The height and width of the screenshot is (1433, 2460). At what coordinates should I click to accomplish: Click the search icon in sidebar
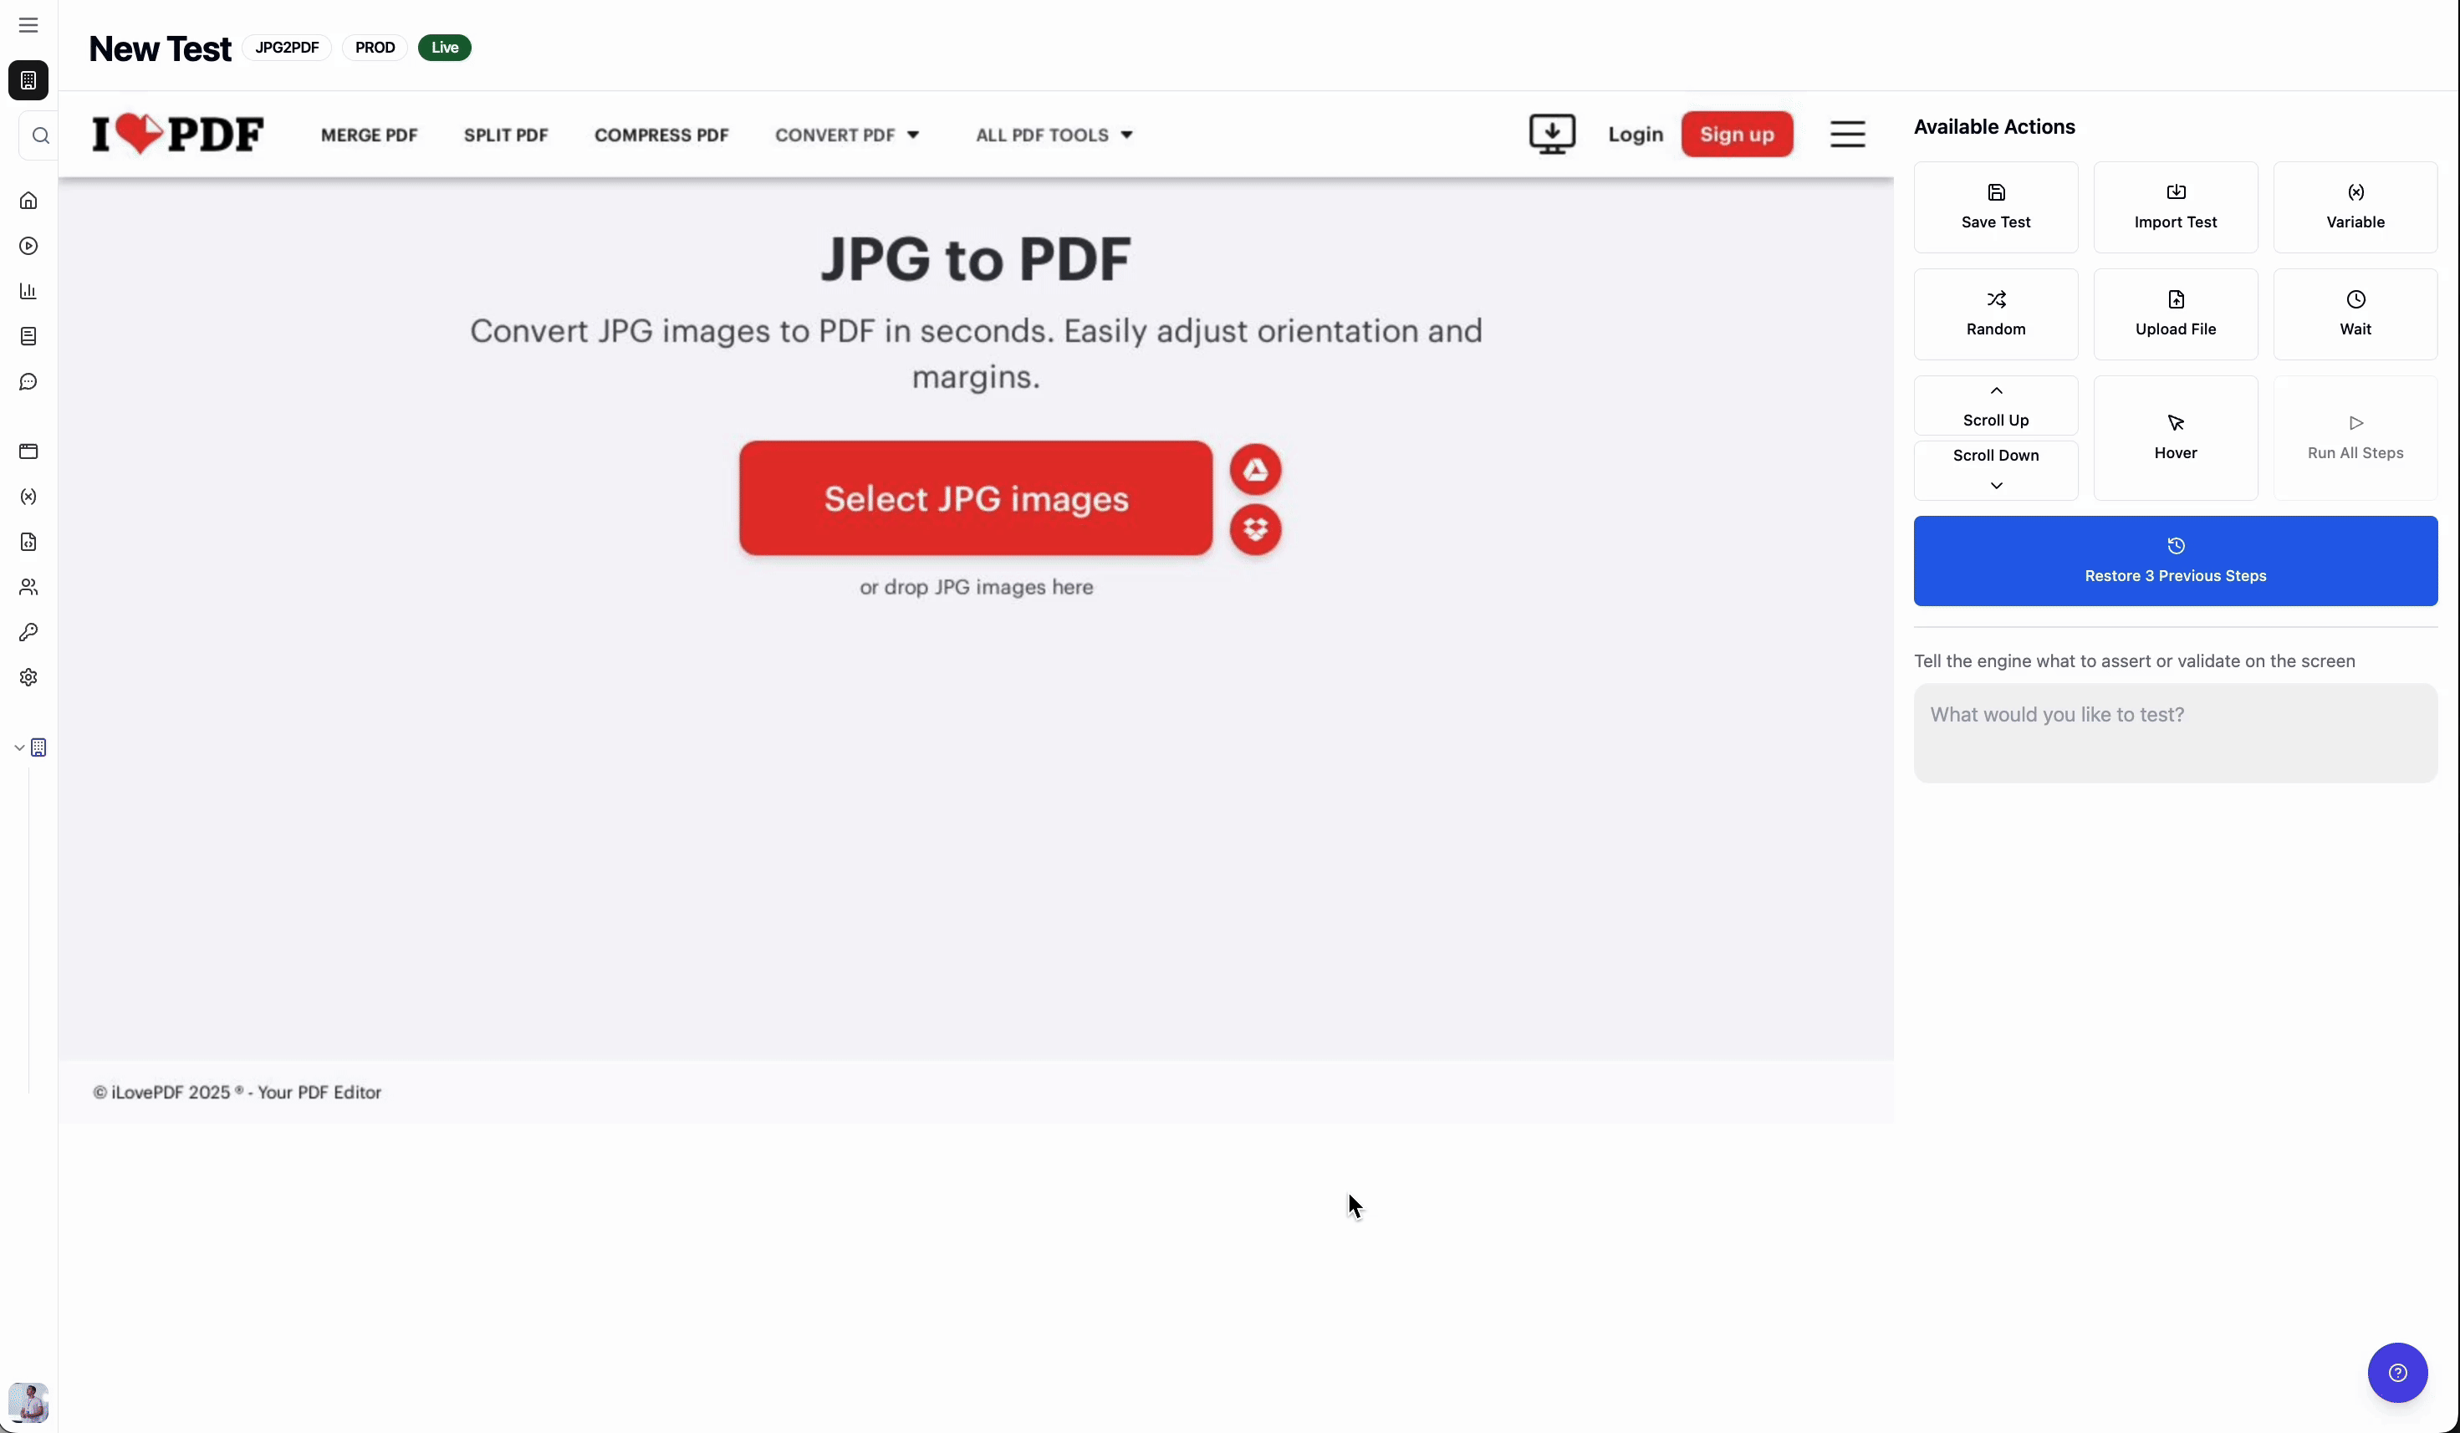click(x=40, y=135)
